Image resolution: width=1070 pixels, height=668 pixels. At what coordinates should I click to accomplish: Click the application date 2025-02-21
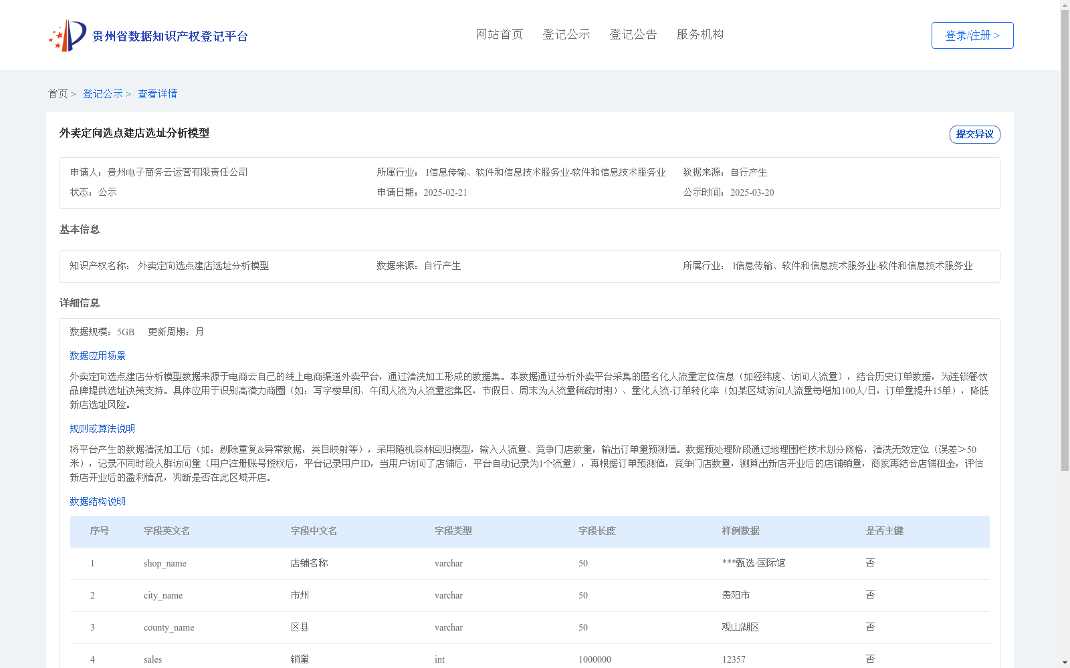[445, 192]
